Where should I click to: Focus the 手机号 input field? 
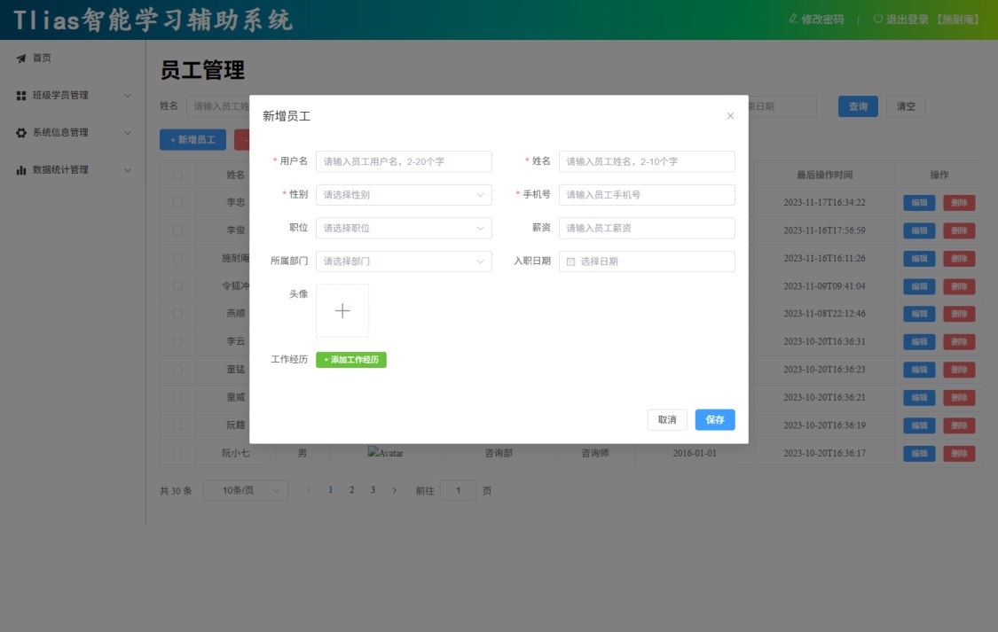[647, 194]
